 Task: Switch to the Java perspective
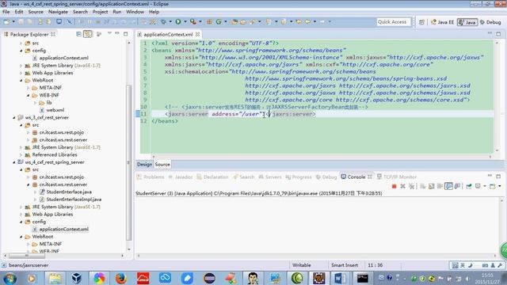(x=467, y=22)
